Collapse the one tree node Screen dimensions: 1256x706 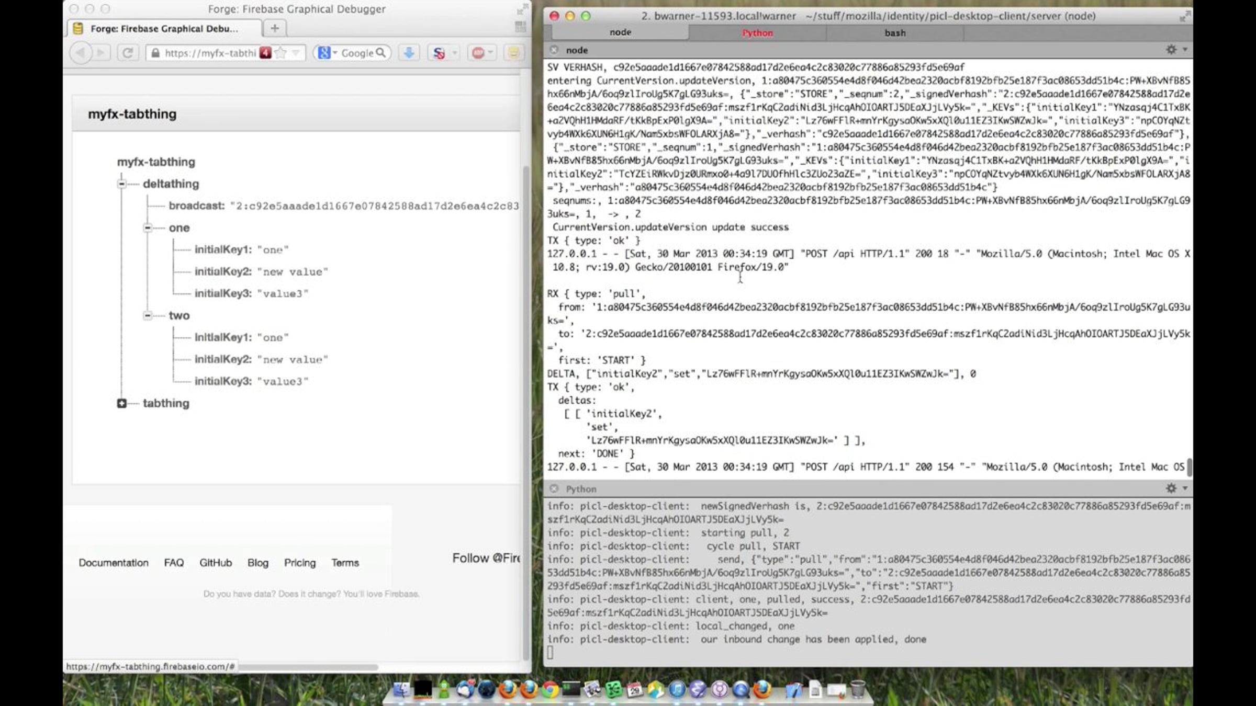point(148,228)
